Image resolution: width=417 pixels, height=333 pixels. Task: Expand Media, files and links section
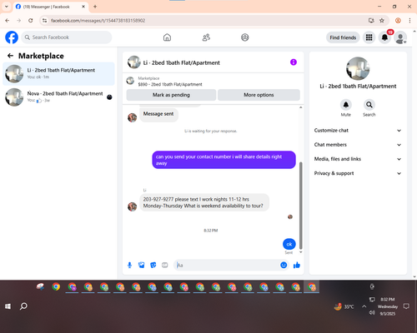pos(358,159)
